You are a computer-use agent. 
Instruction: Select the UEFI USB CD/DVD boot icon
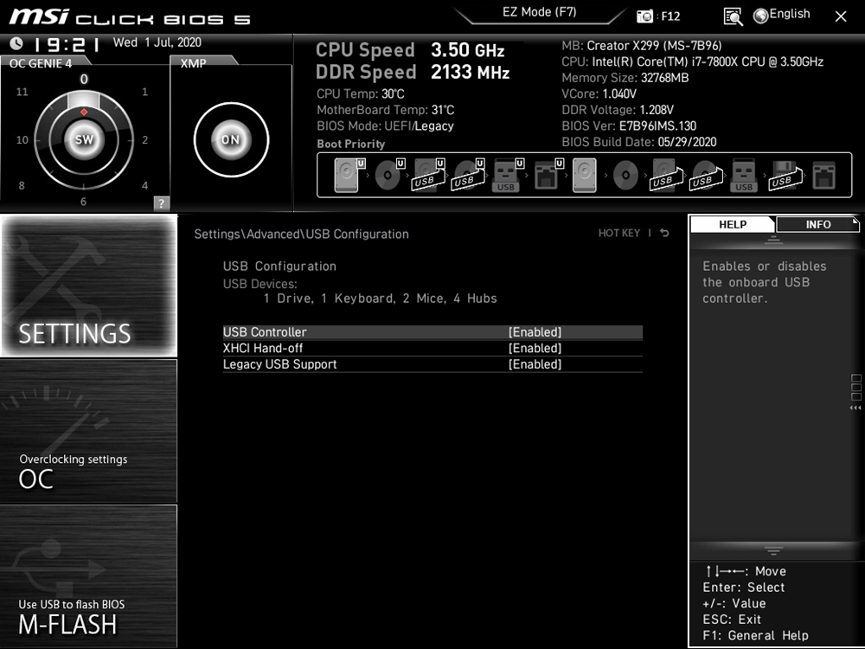tap(469, 175)
